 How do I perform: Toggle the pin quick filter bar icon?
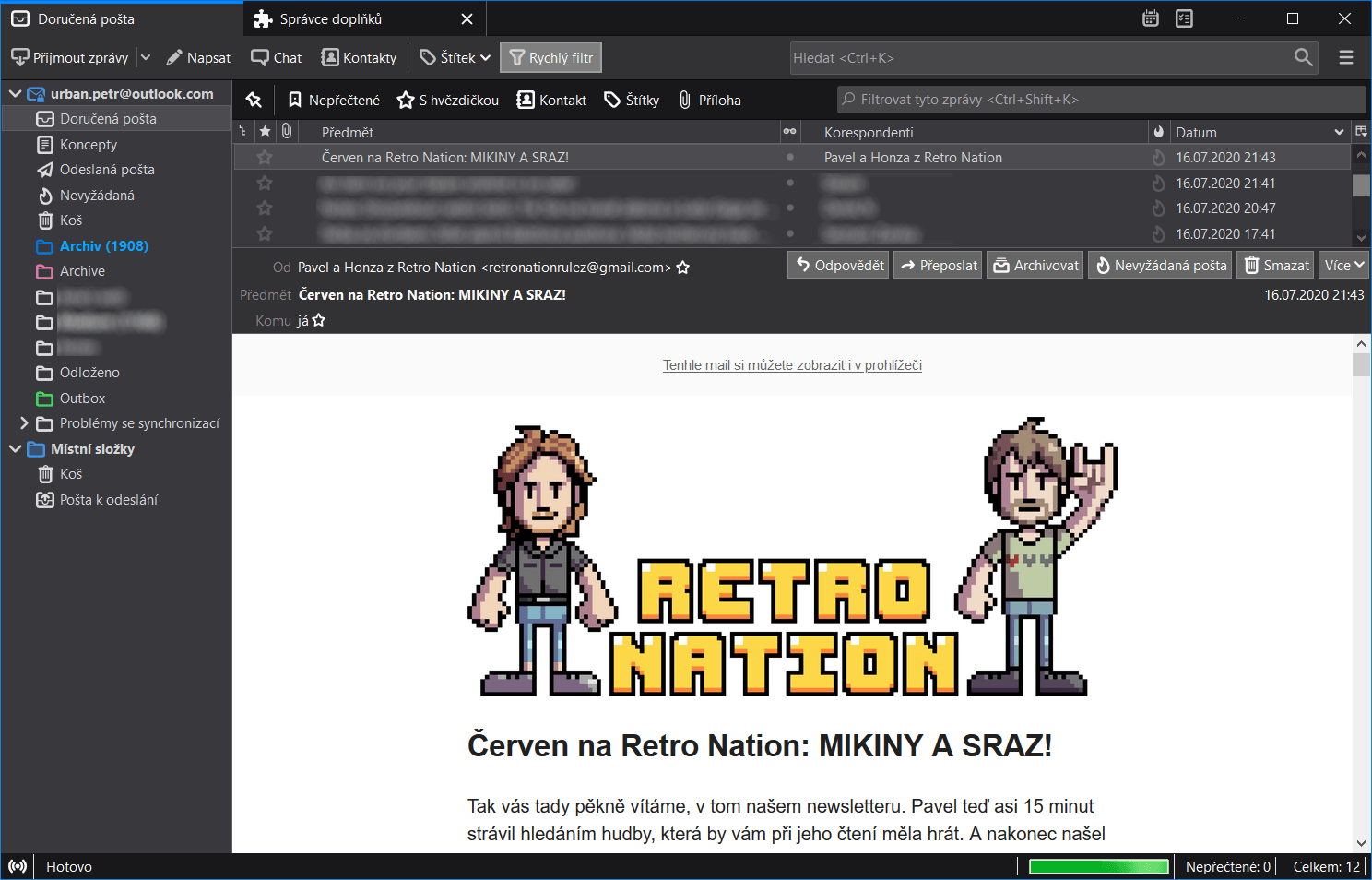click(x=254, y=100)
